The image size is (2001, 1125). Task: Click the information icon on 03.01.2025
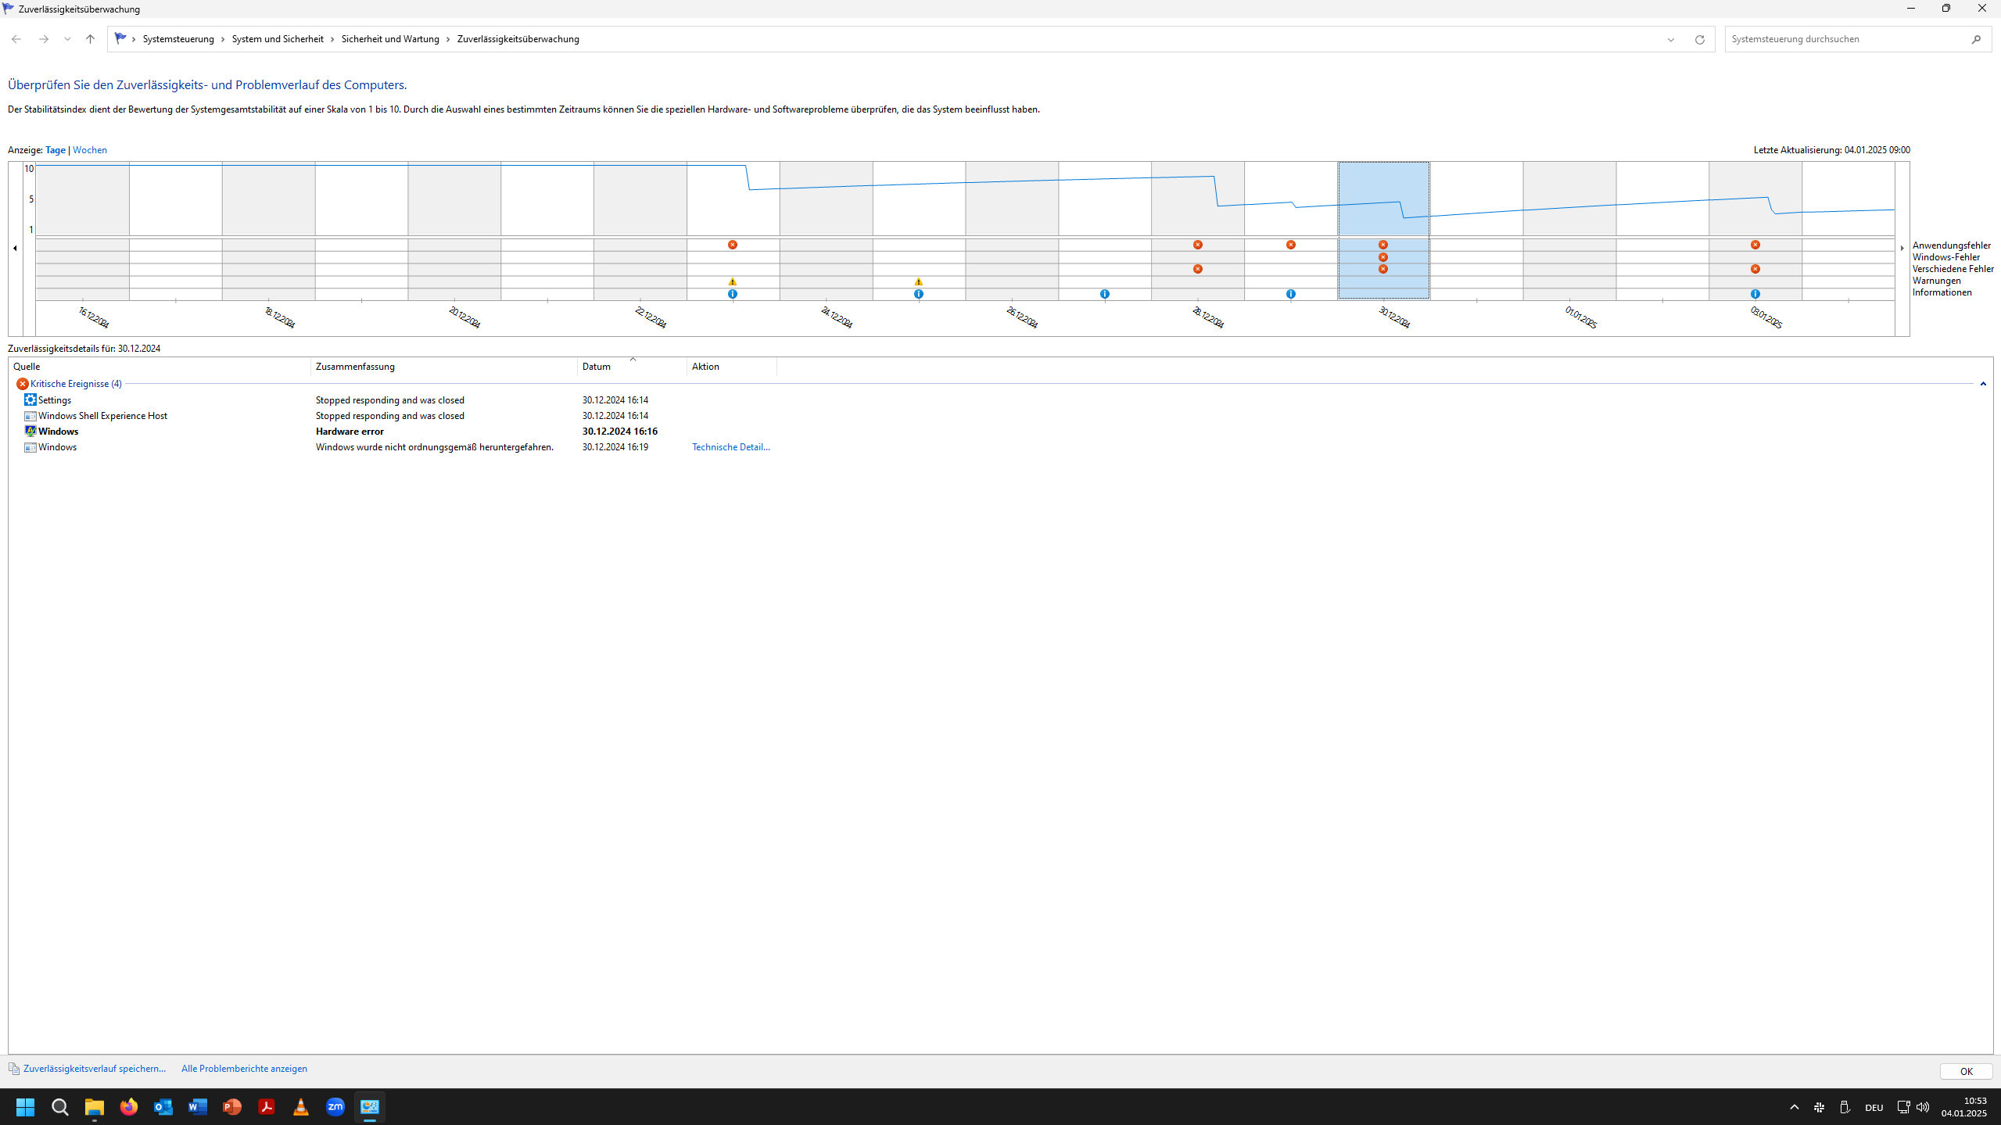coord(1755,294)
